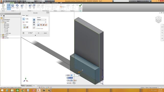
Task: Click the ViewCube in the viewport
Action: point(158,19)
